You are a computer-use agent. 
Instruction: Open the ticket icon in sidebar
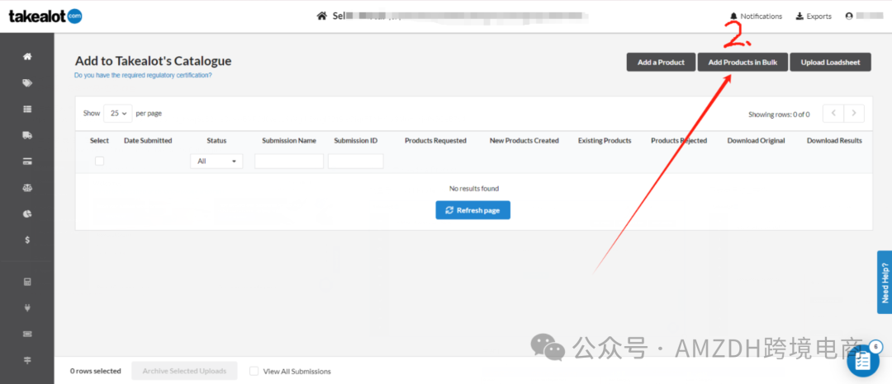click(x=26, y=334)
